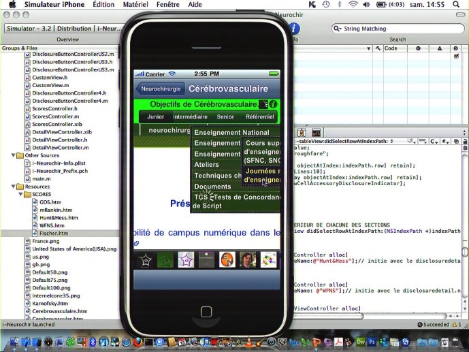Select main.m in Other Sources

tap(42, 178)
